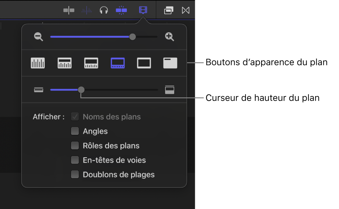
Task: Click the minimum clip height icon
Action: pyautogui.click(x=38, y=90)
